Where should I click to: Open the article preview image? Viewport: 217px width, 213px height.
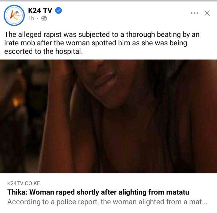click(x=108, y=116)
